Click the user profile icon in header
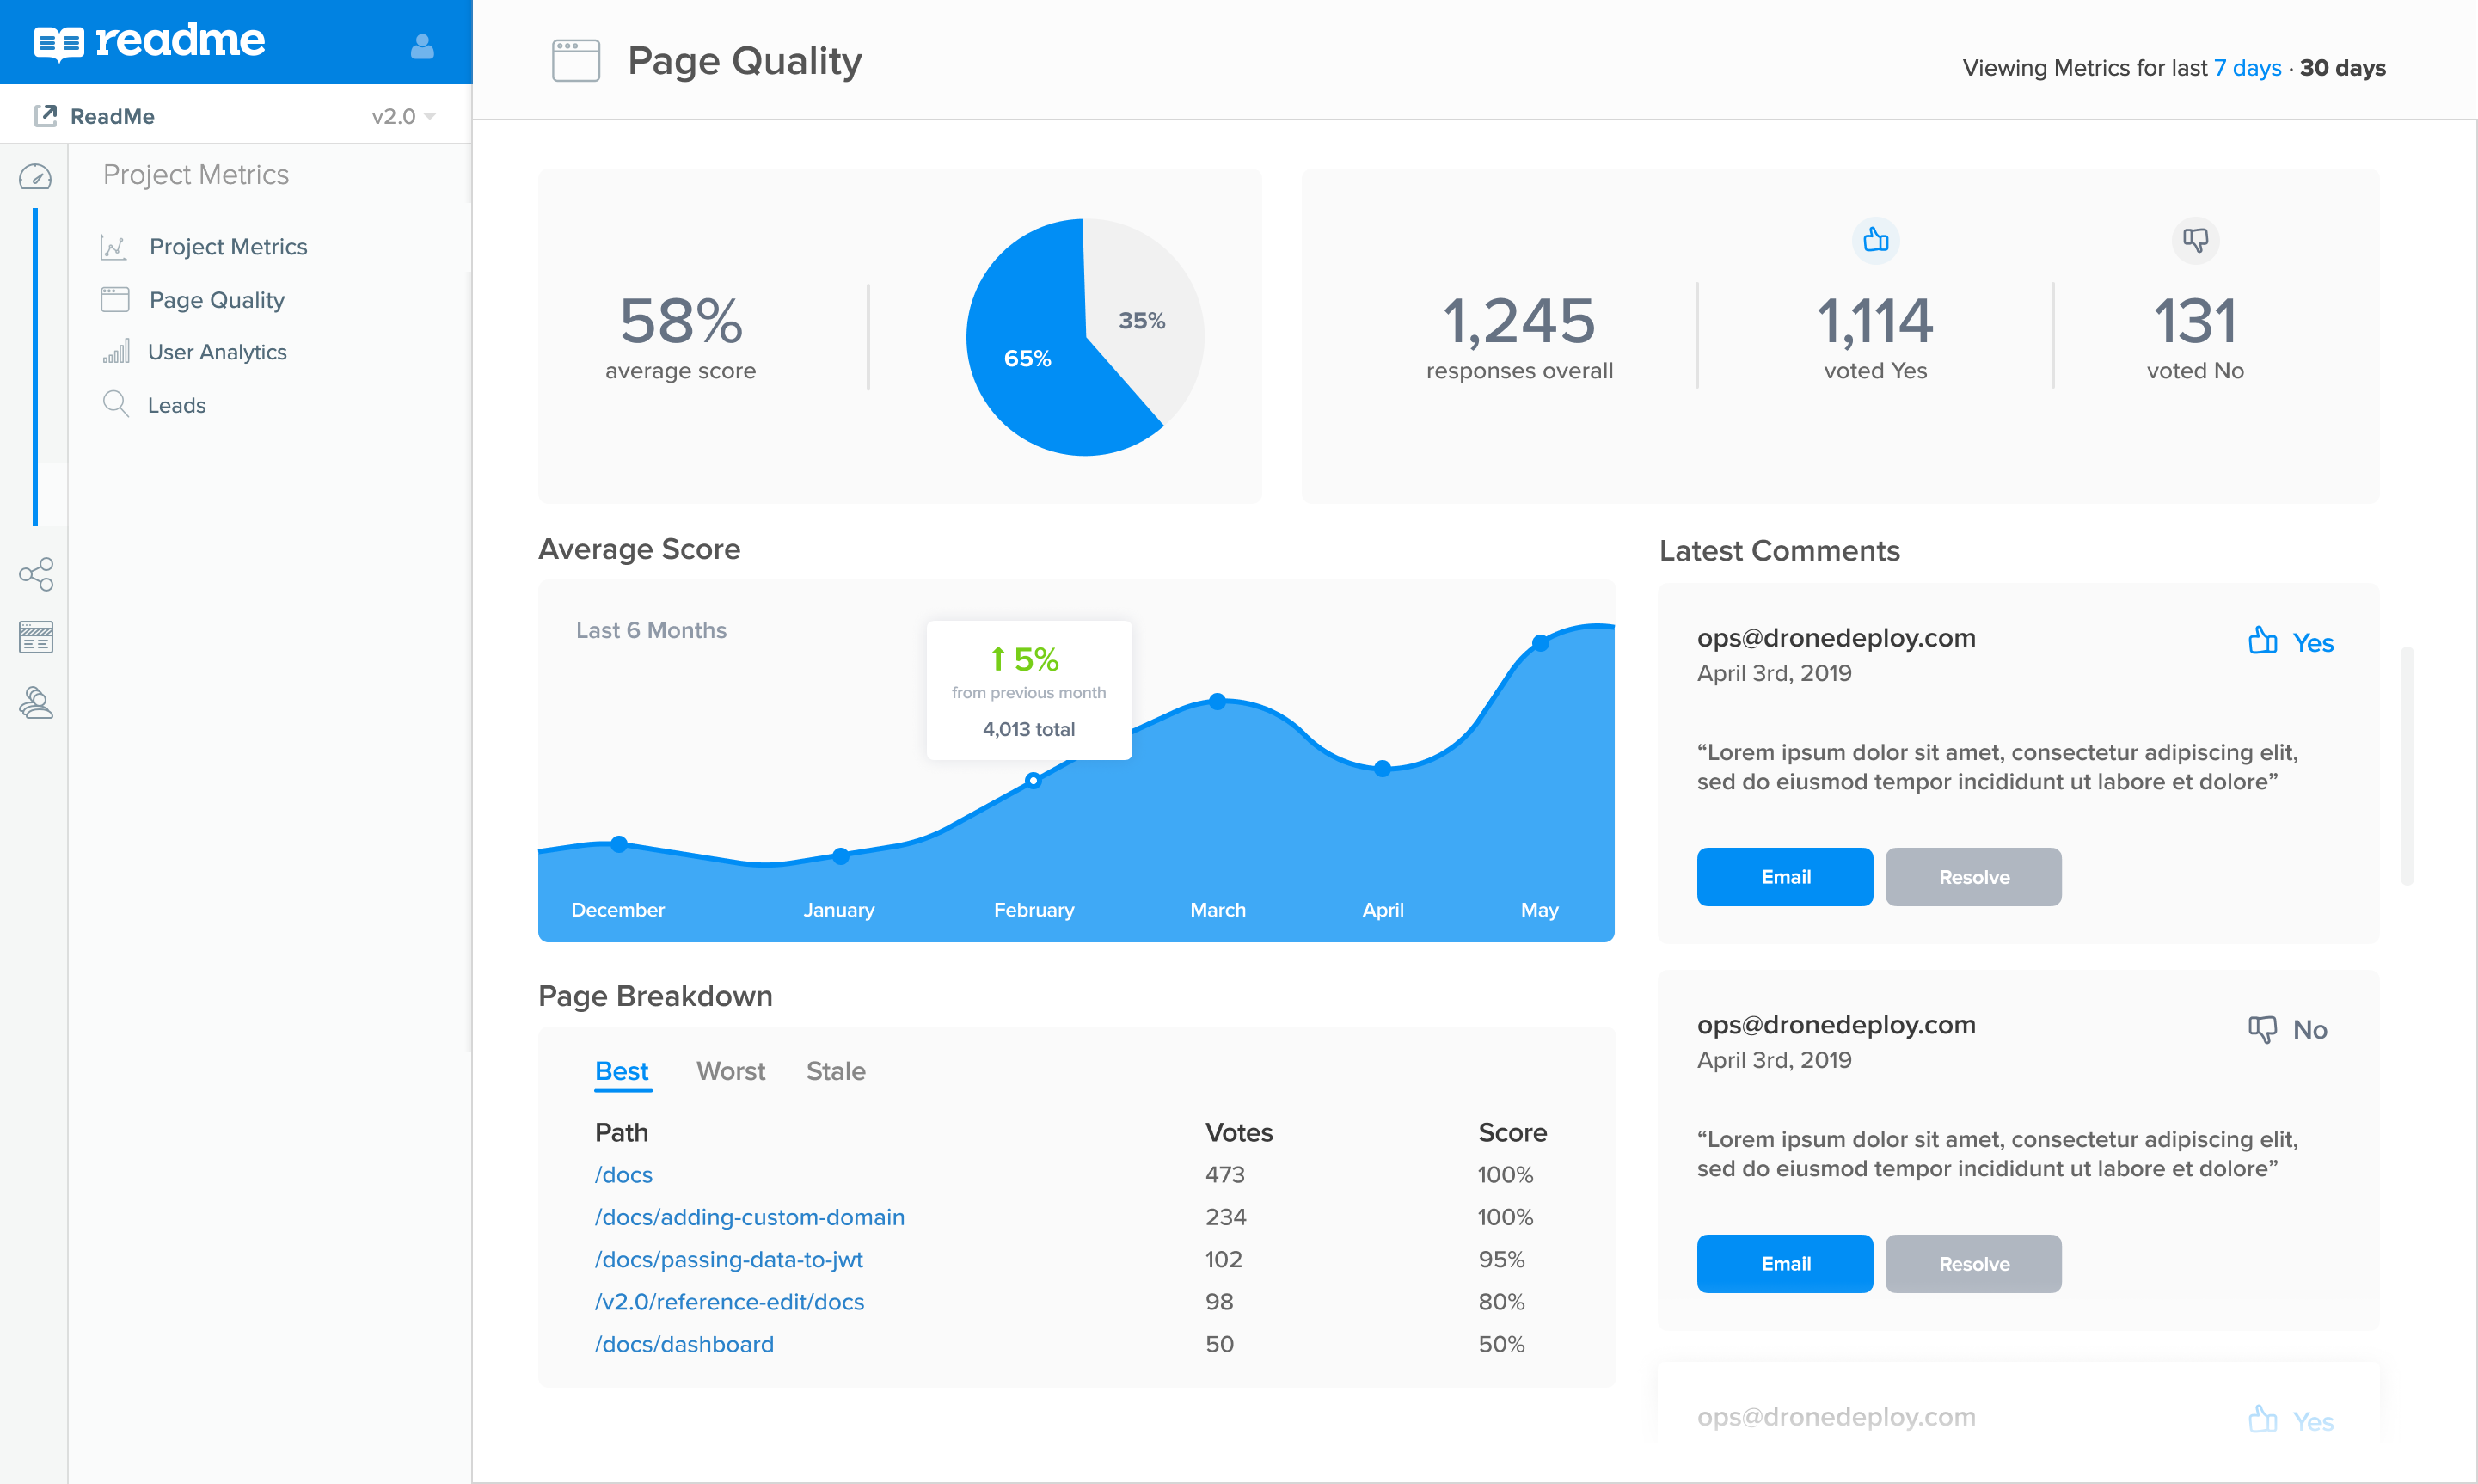The height and width of the screenshot is (1484, 2478). 422,46
